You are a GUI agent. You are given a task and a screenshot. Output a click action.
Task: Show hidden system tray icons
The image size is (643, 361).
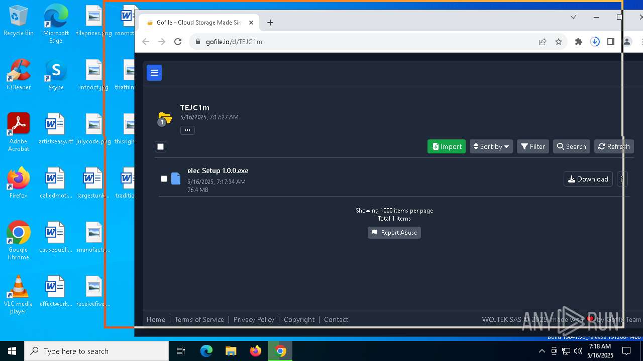[x=542, y=351]
